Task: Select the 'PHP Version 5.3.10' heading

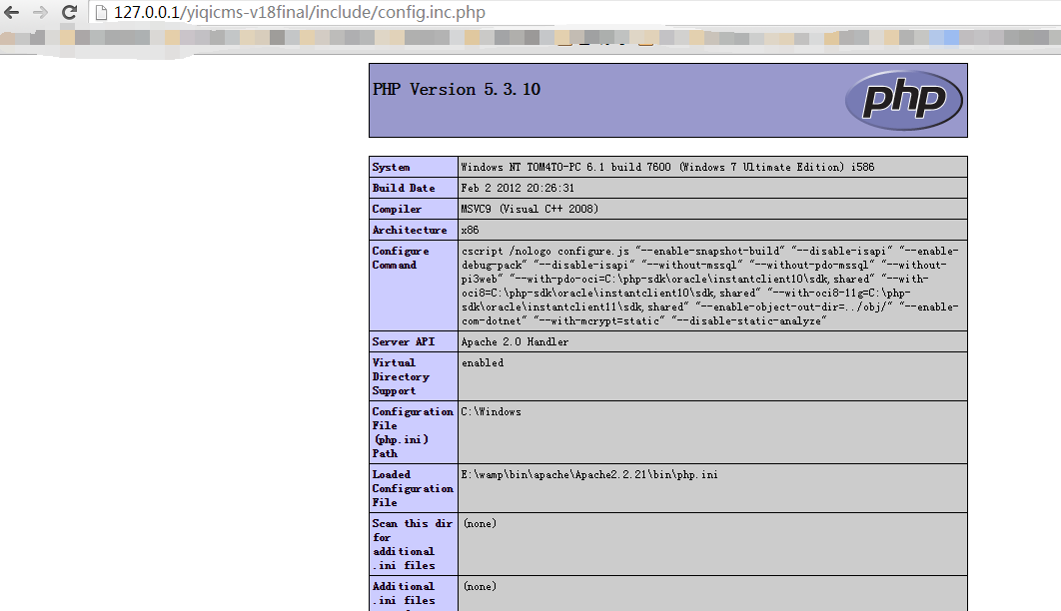Action: (456, 89)
